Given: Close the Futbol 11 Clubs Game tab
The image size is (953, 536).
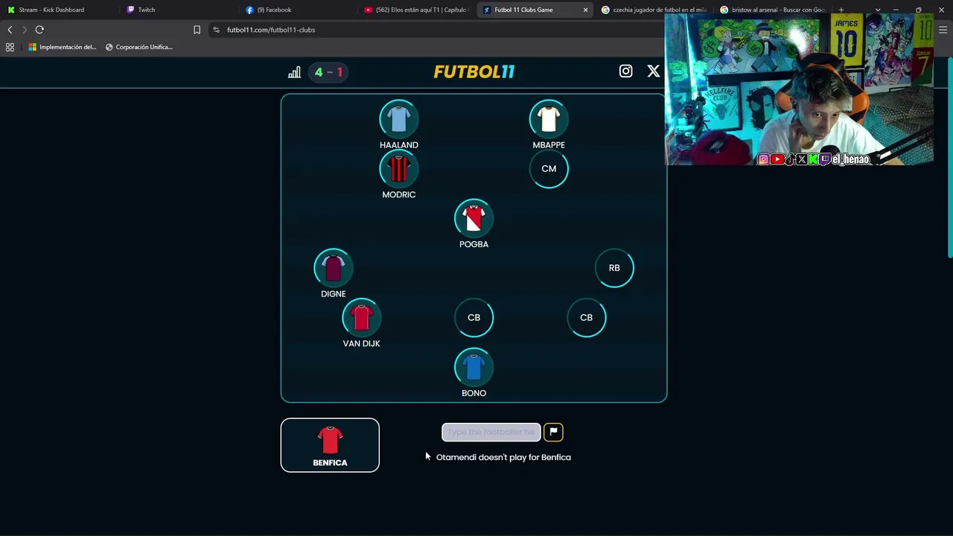Looking at the screenshot, I should click(585, 10).
